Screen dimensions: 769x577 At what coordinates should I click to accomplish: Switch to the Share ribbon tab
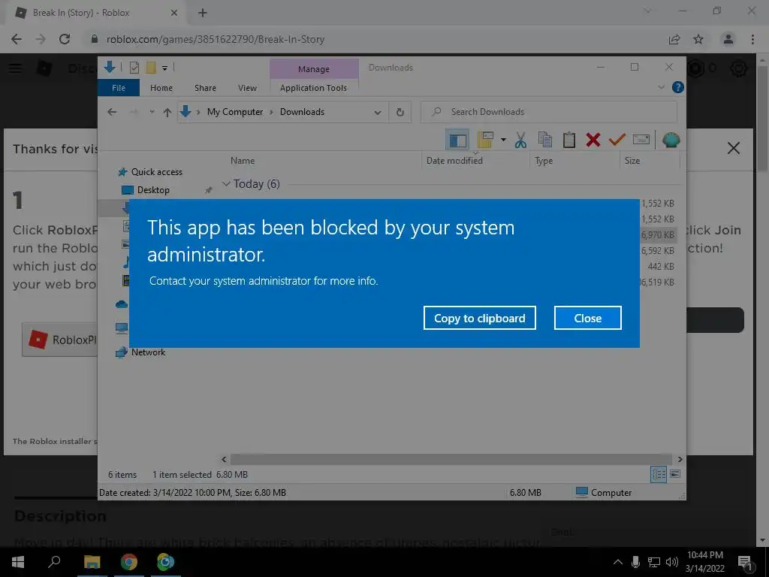tap(205, 88)
